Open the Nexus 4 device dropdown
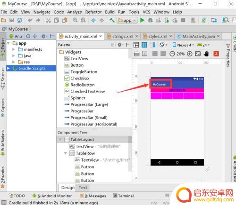 pyautogui.click(x=183, y=45)
